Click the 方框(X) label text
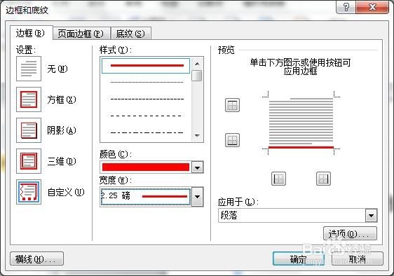This screenshot has height=276, width=394. pos(61,99)
